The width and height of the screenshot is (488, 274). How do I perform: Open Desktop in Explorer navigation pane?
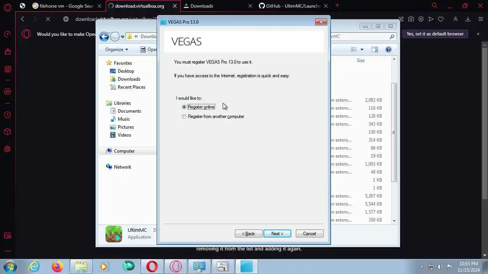tap(126, 71)
